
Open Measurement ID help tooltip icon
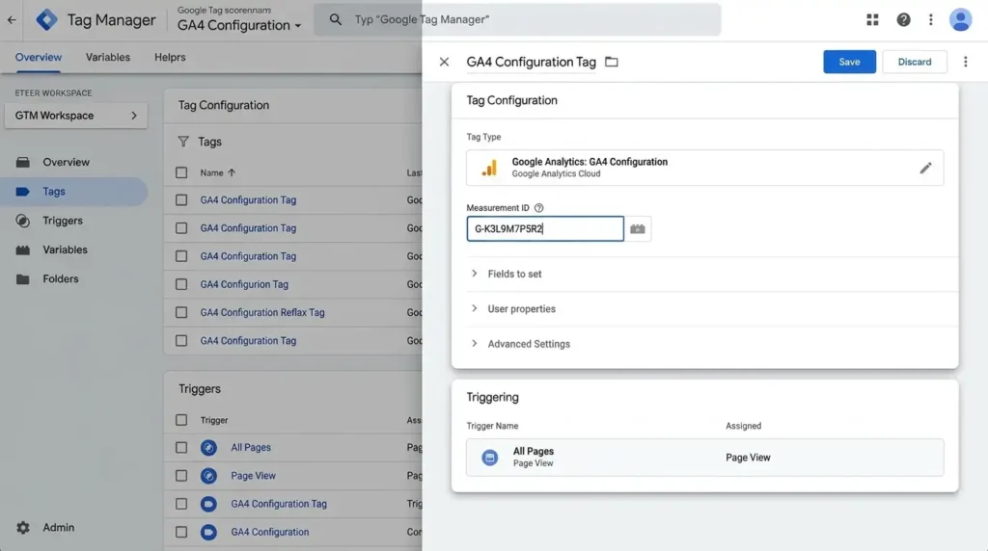click(x=538, y=208)
